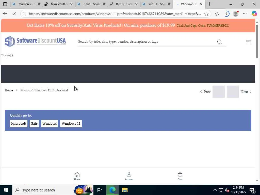The width and height of the screenshot is (260, 195).
Task: Open the browser profile icon
Action: [x=236, y=14]
